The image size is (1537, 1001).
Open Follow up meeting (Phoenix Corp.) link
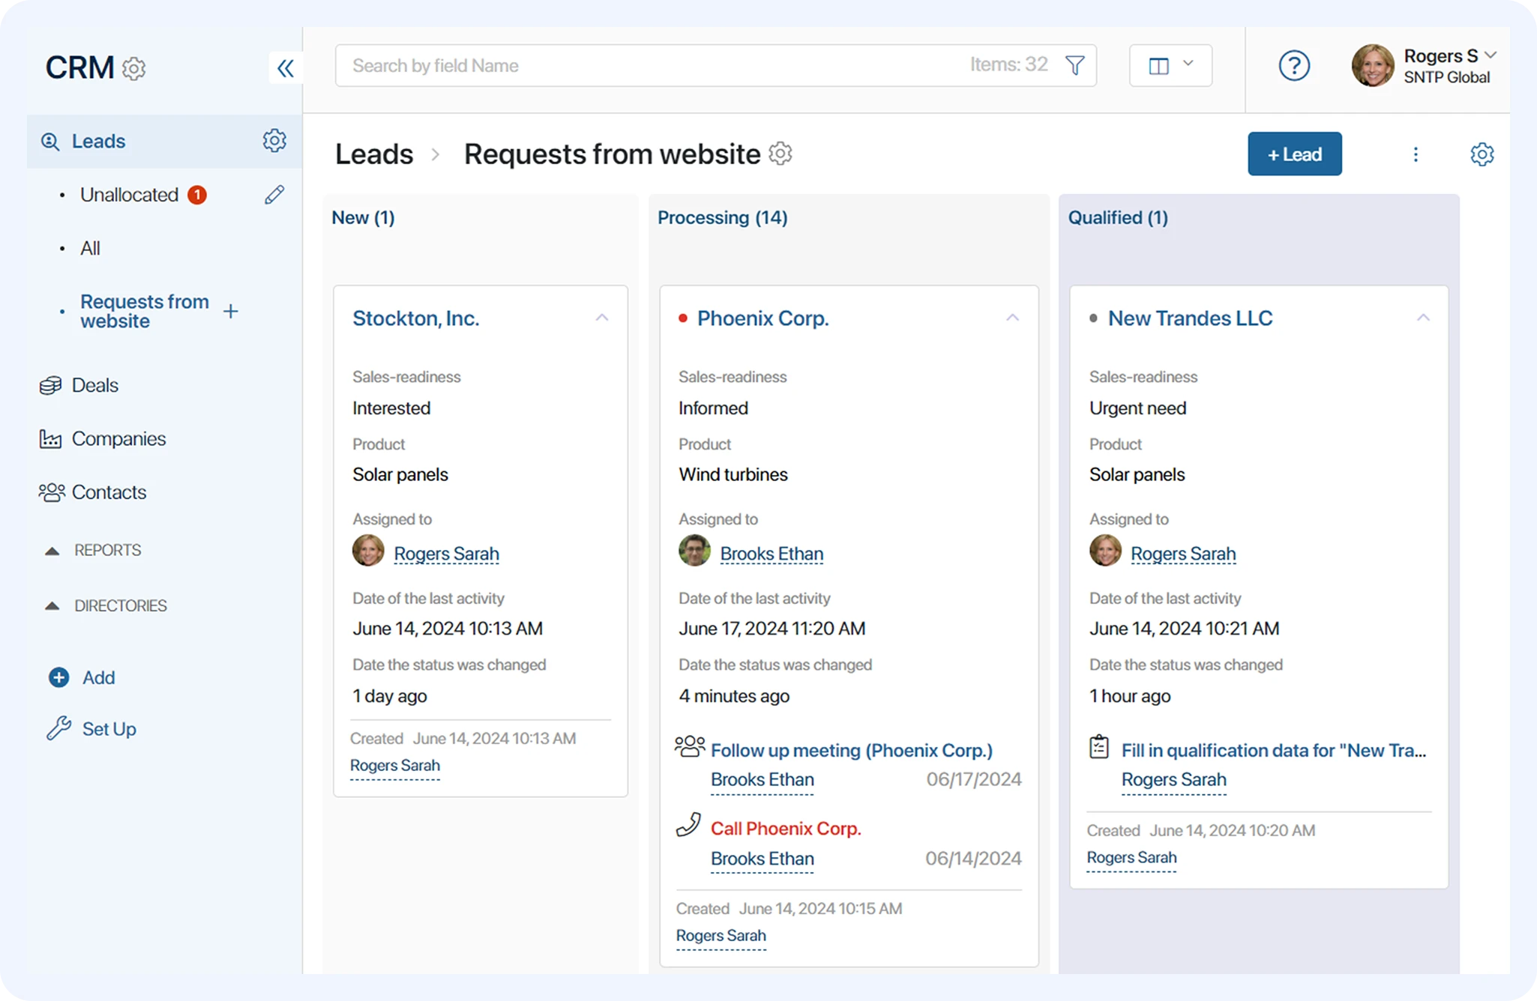(851, 750)
